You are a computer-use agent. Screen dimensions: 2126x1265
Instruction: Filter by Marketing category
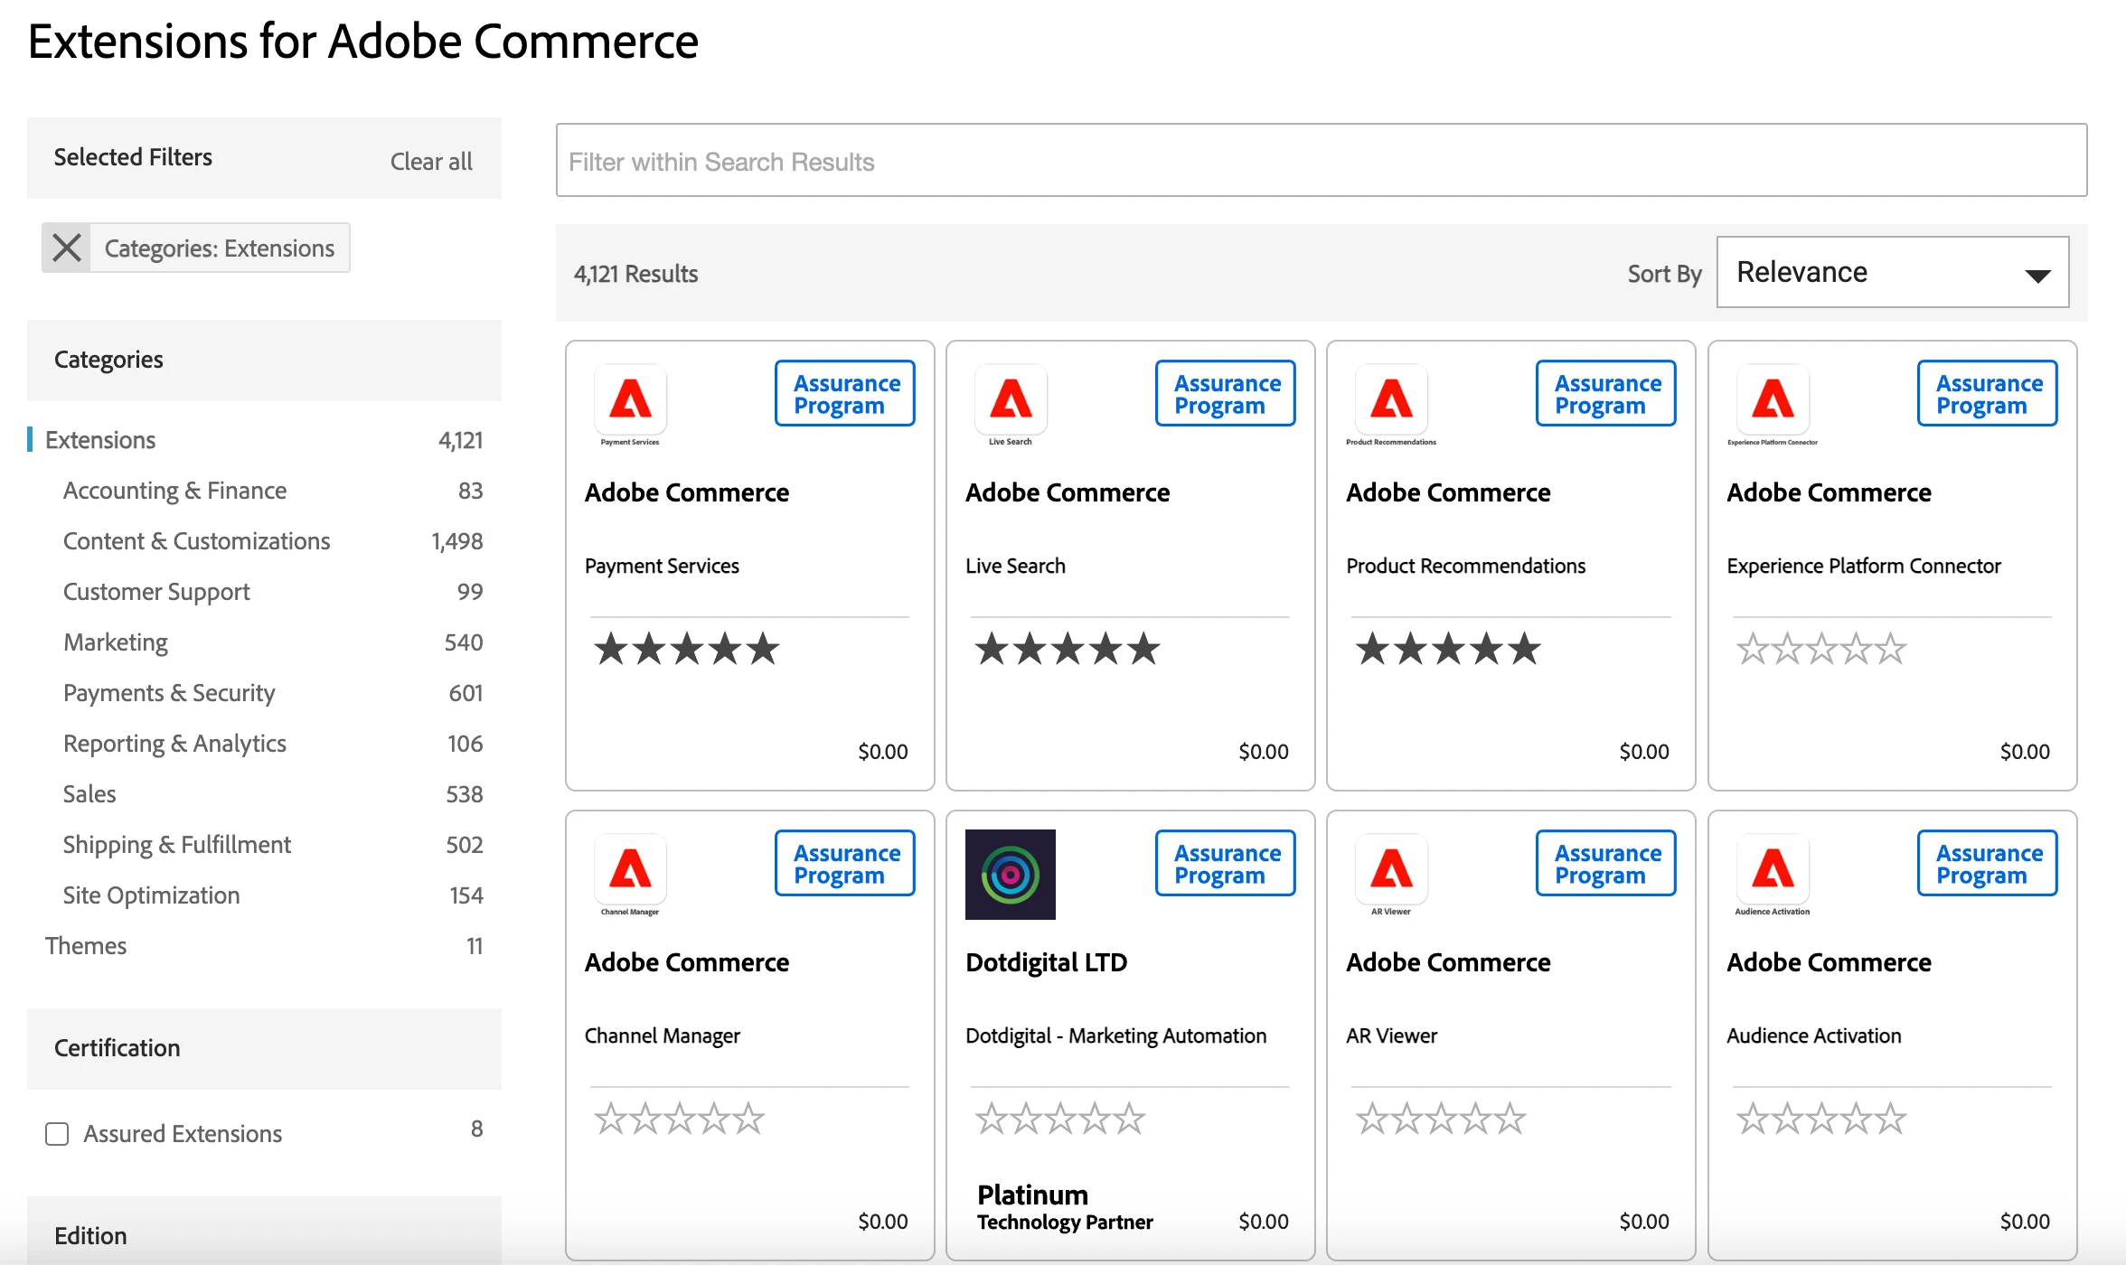[115, 642]
